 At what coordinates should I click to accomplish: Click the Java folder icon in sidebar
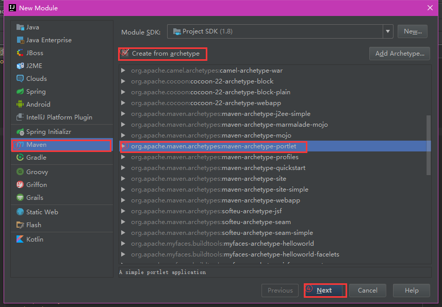pyautogui.click(x=20, y=27)
